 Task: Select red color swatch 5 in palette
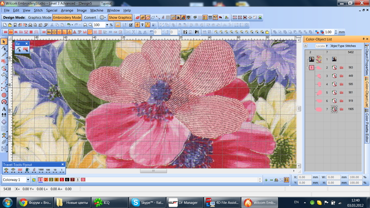62,180
